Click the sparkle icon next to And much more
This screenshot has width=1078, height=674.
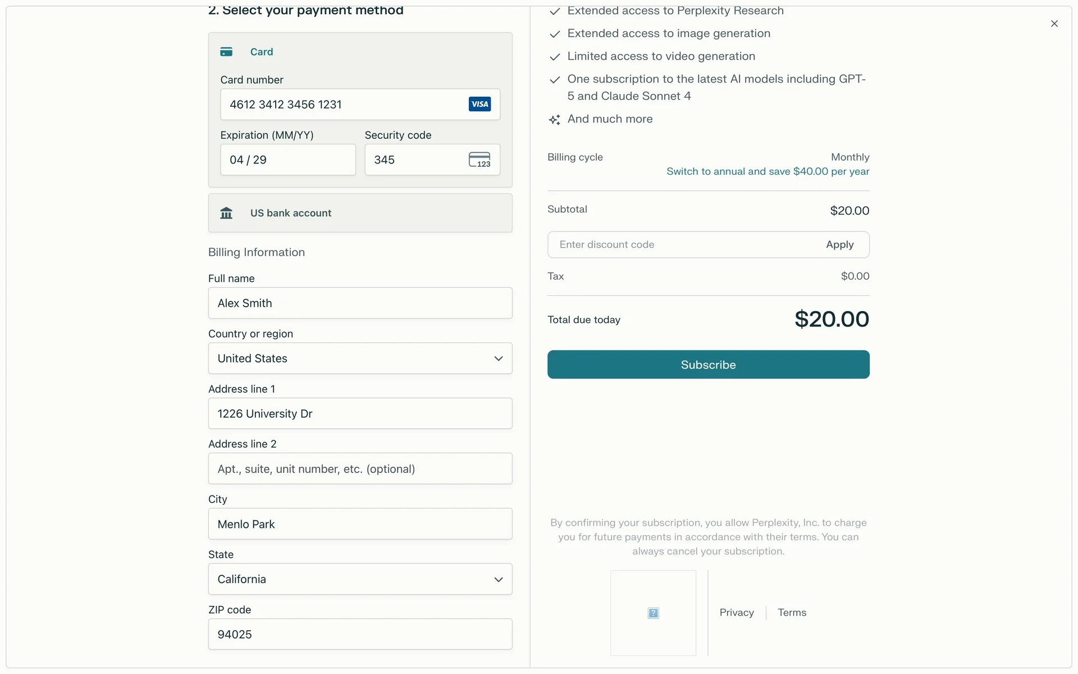click(x=555, y=120)
